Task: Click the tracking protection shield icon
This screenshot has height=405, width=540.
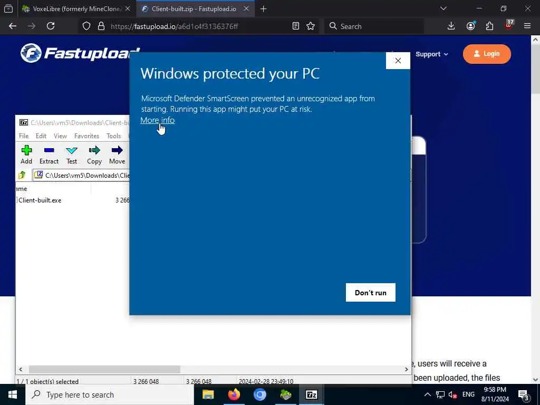Action: pos(86,26)
